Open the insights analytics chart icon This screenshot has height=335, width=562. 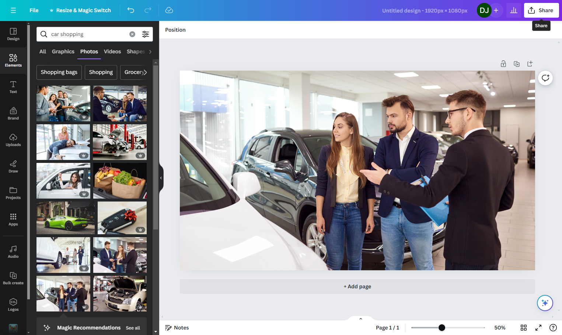click(x=514, y=10)
